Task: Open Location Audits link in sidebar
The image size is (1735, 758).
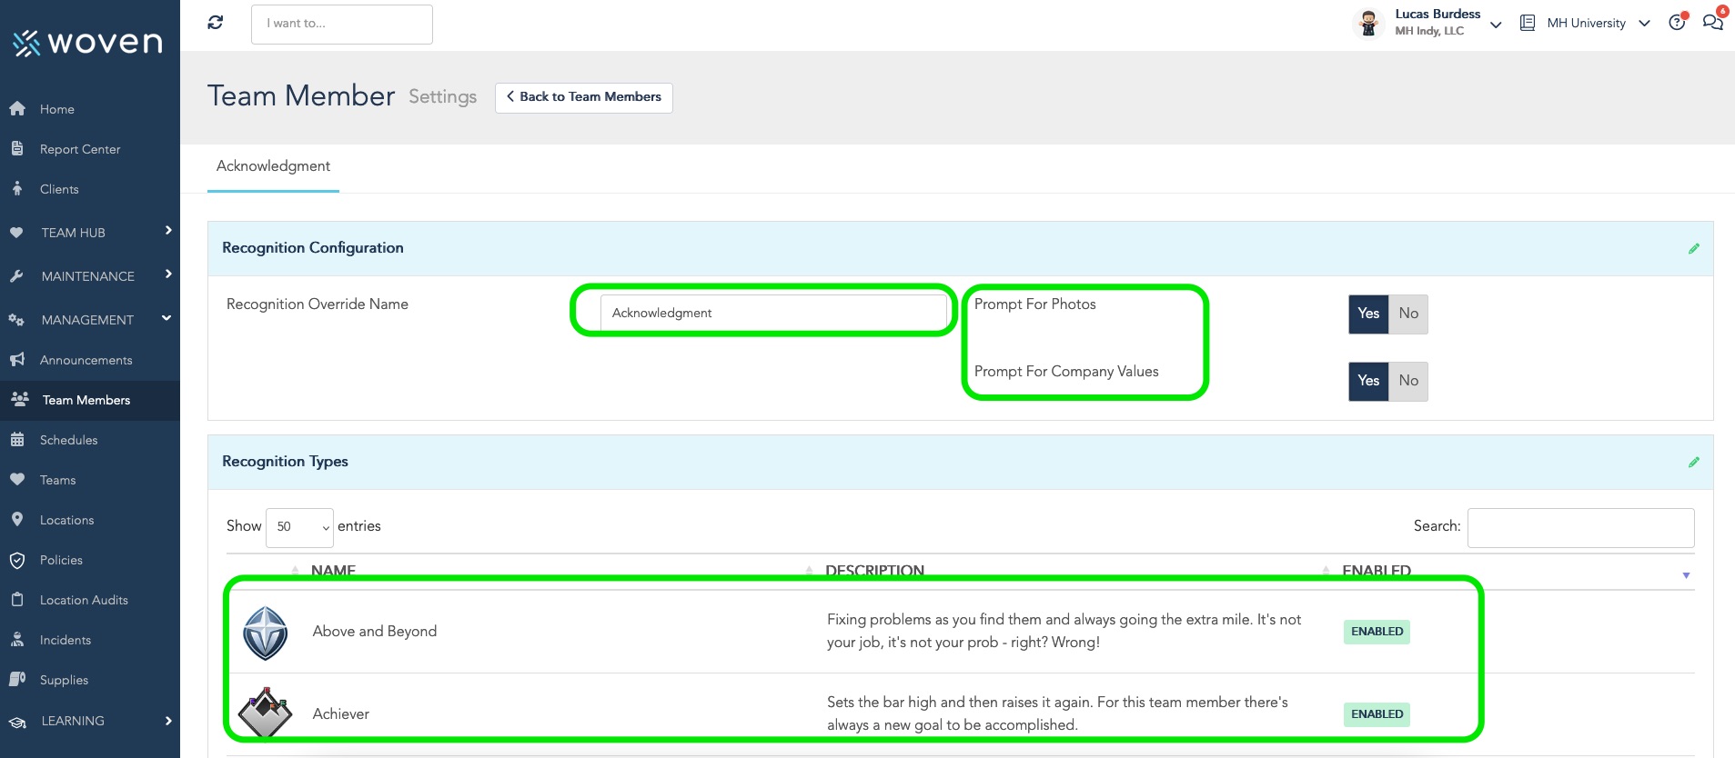Action: coord(84,600)
